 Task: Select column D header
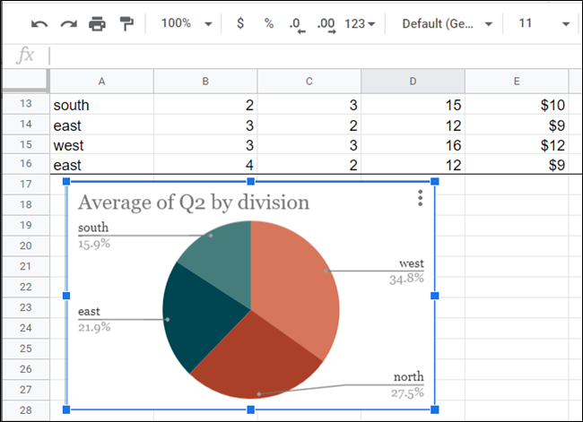pos(413,82)
